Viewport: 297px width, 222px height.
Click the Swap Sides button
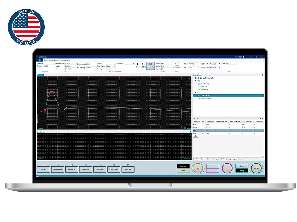86,169
